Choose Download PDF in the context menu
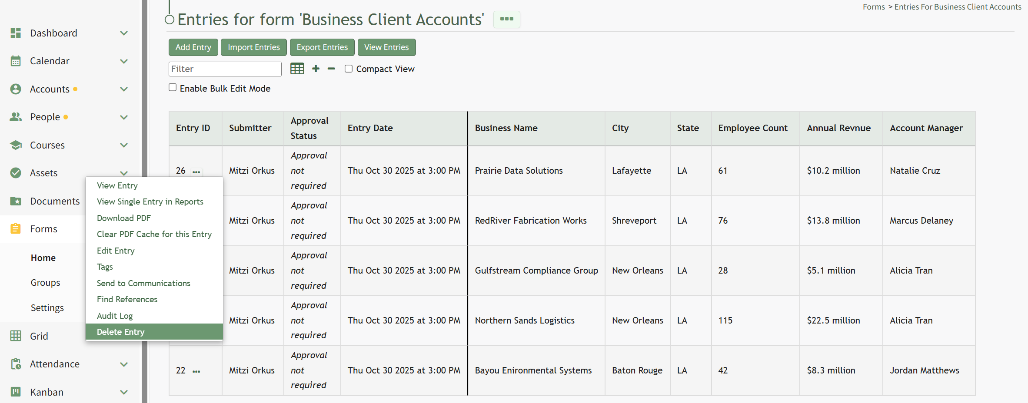Screen dimensions: 1028x403 (154, 218)
